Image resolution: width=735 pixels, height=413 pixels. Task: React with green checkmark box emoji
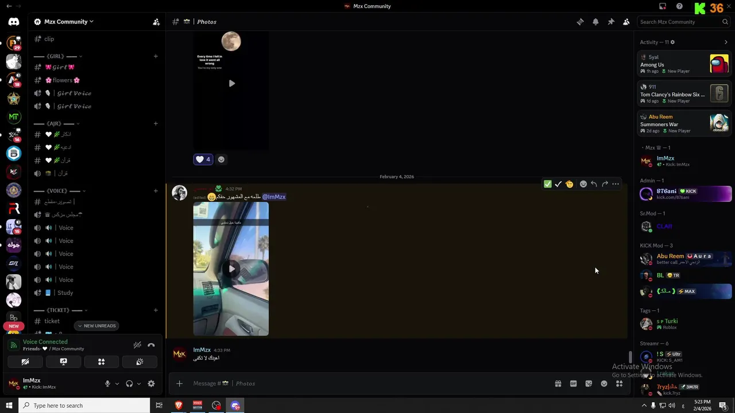pos(547,184)
